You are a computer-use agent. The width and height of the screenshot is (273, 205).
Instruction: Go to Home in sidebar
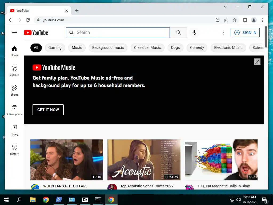pyautogui.click(x=14, y=51)
